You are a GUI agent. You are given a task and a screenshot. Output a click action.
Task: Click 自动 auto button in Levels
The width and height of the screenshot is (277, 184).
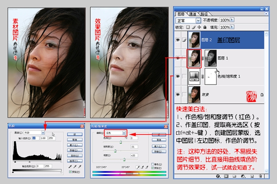[x=75, y=156]
